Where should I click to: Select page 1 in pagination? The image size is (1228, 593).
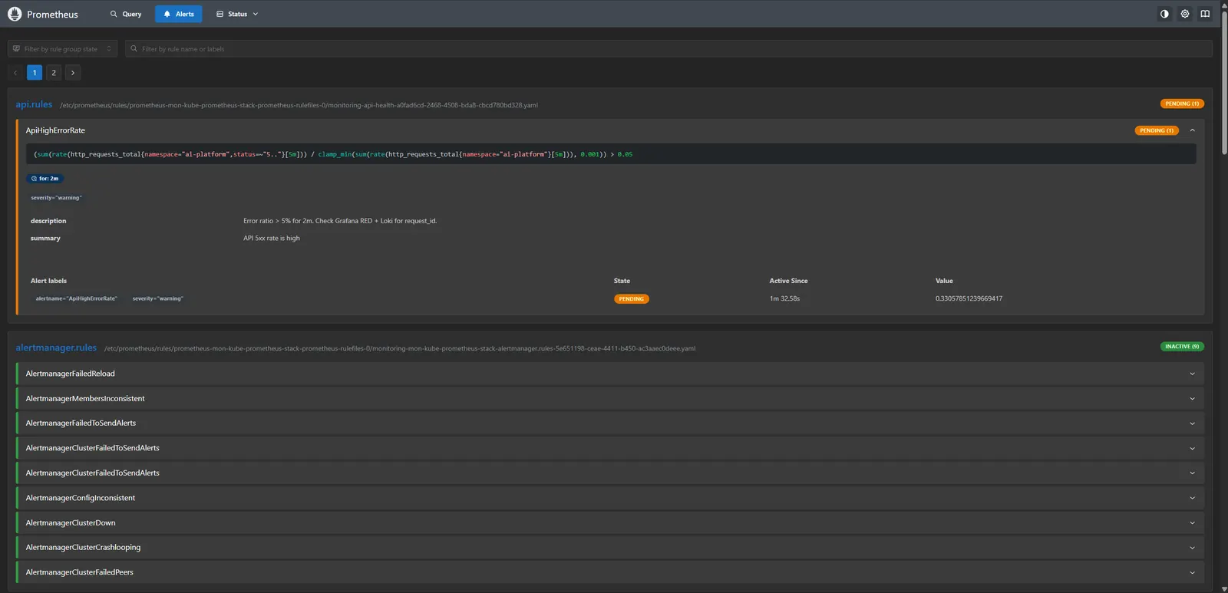[x=35, y=73]
